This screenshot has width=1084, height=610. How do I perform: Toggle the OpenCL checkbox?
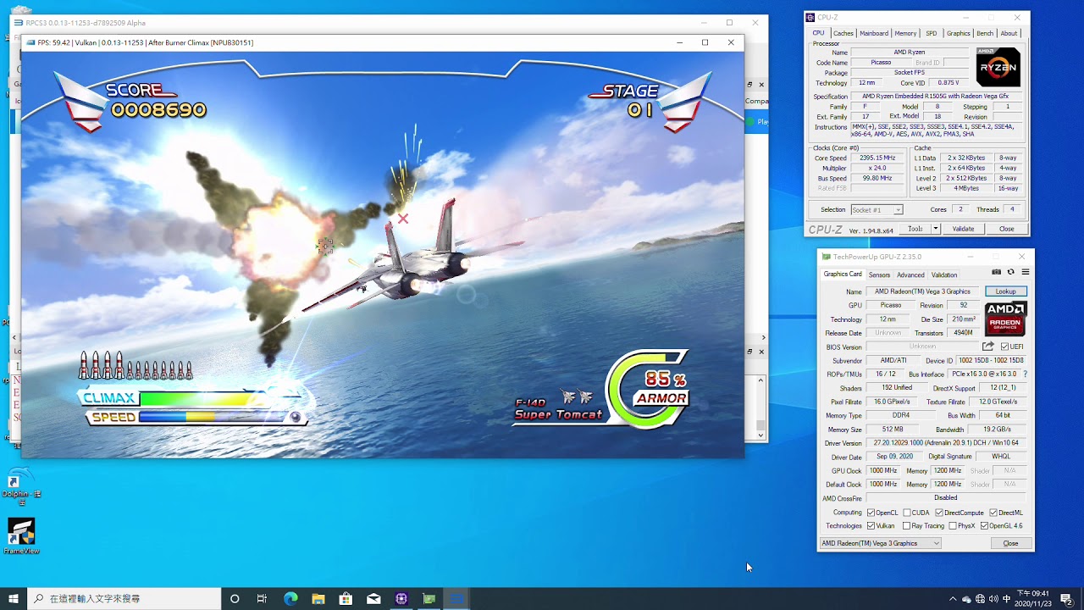(x=871, y=513)
